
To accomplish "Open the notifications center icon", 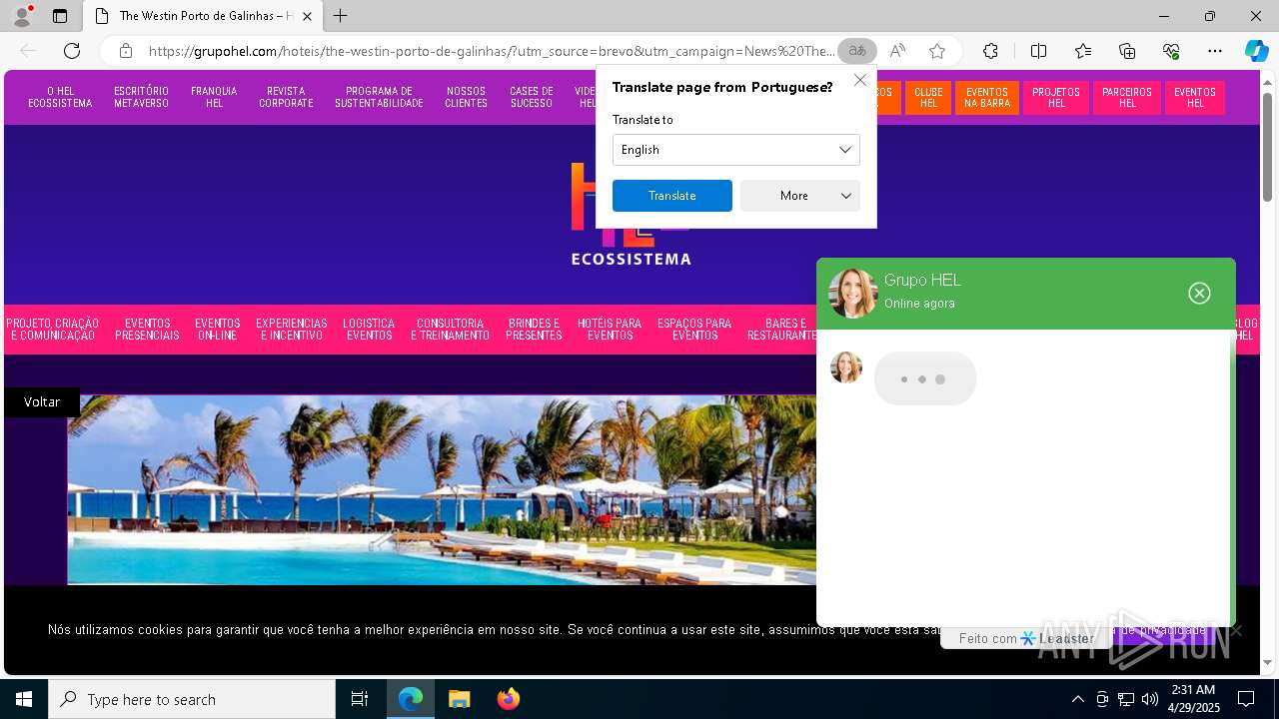I will (1246, 699).
